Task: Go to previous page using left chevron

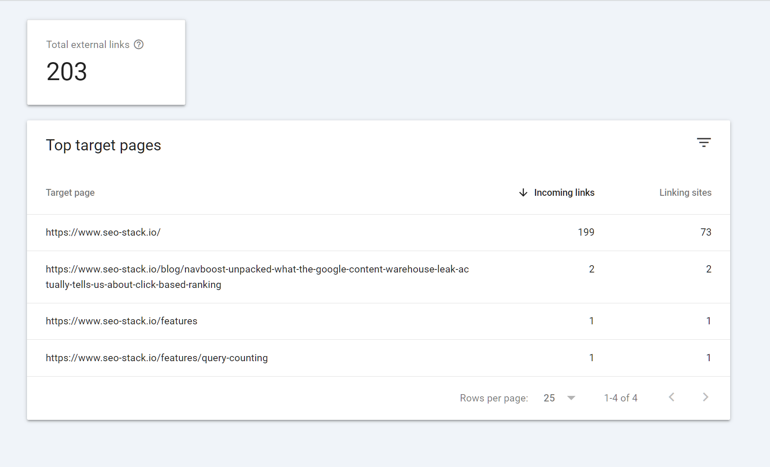Action: [672, 398]
